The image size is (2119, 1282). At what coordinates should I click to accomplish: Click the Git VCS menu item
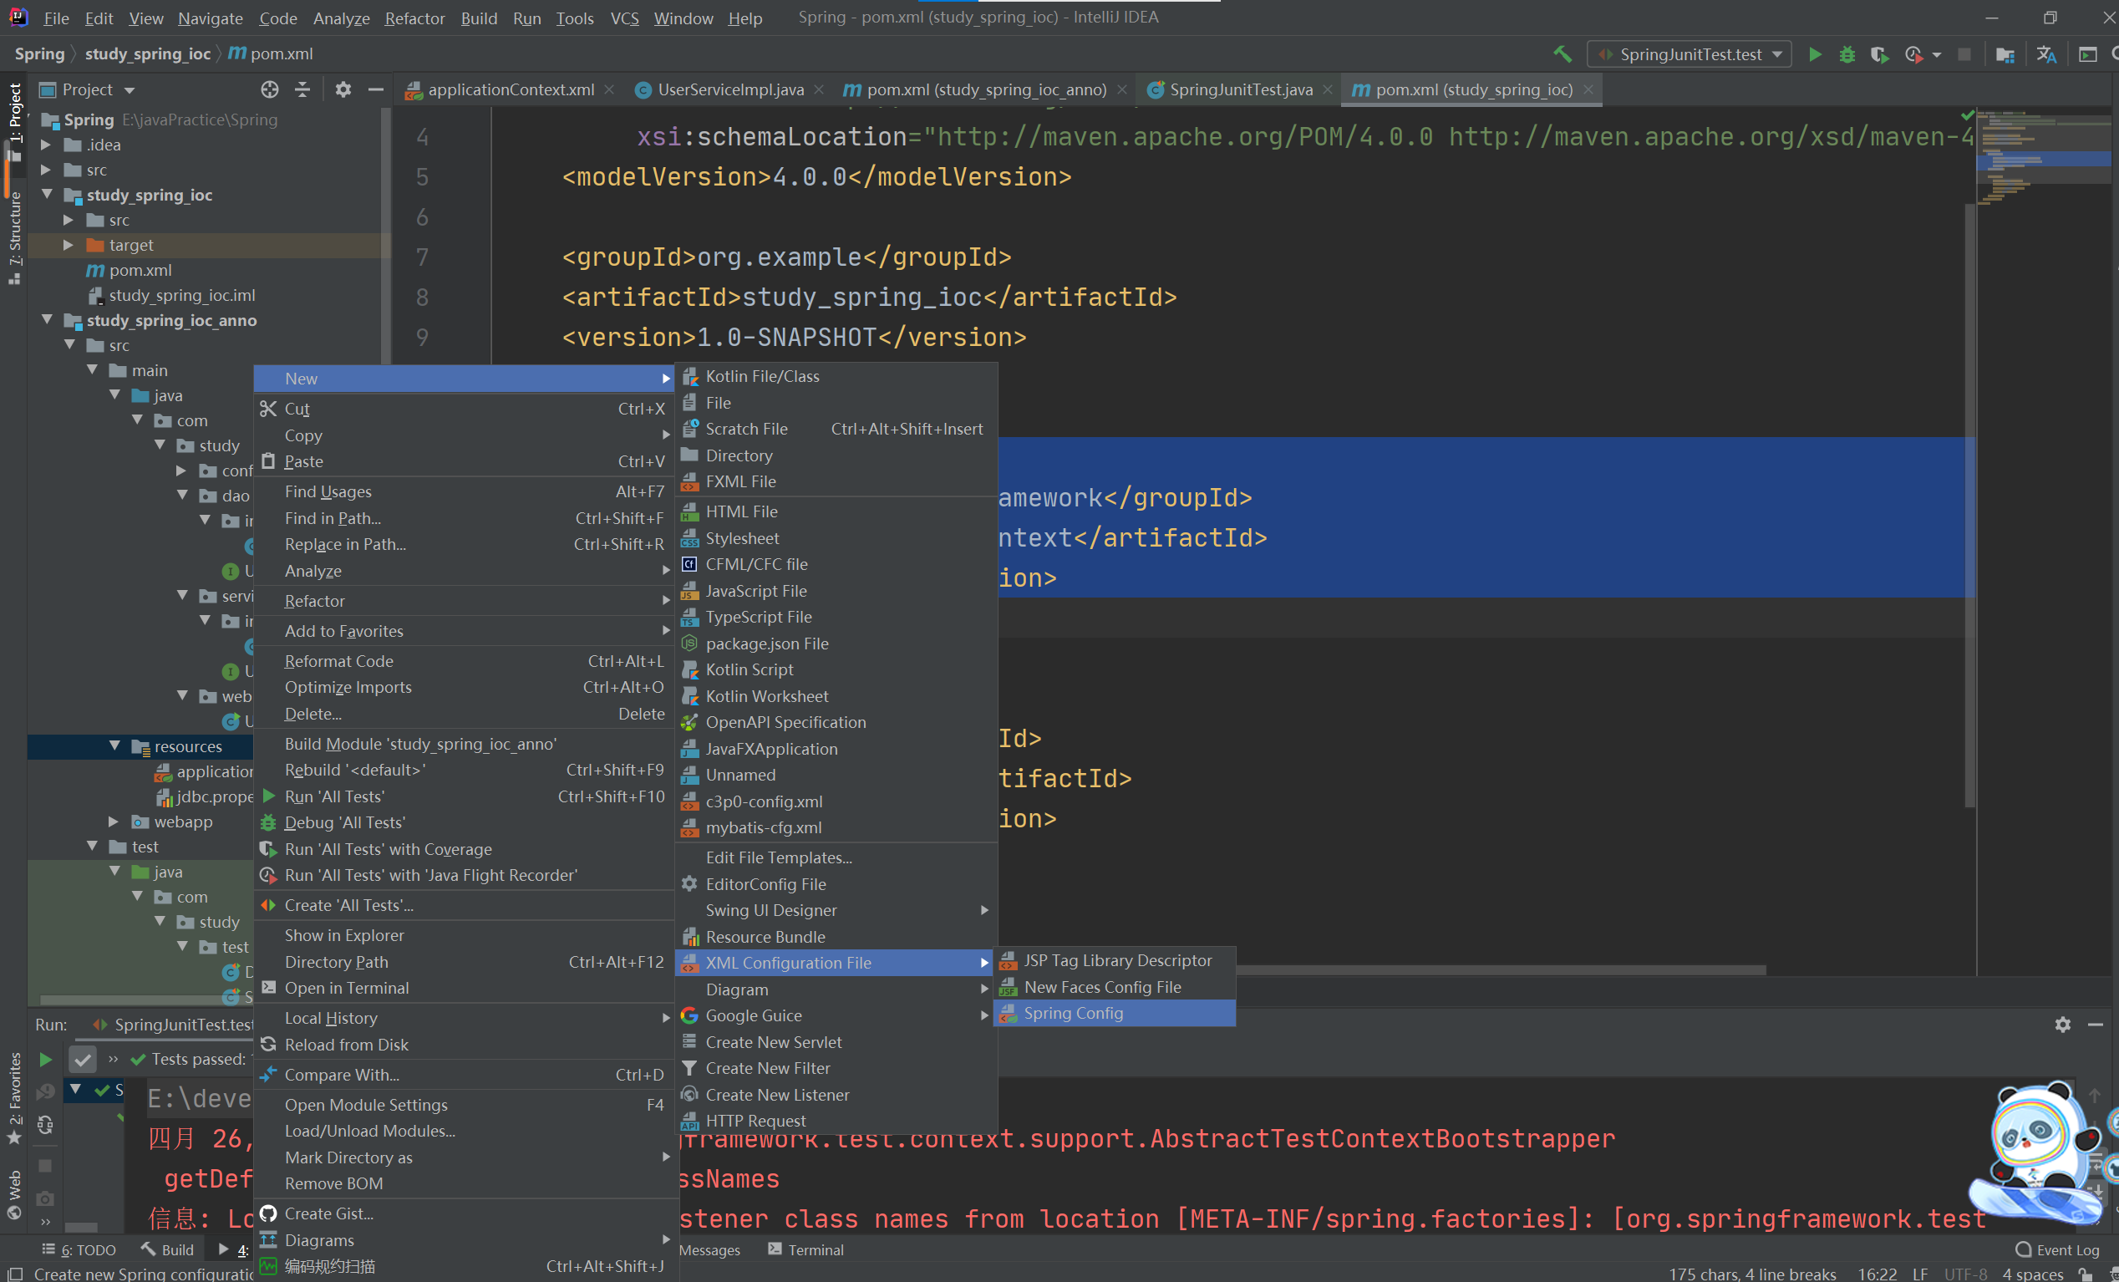[x=622, y=17]
